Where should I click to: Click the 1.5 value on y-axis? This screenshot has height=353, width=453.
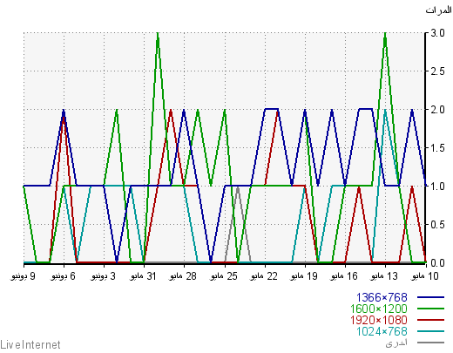coord(437,148)
